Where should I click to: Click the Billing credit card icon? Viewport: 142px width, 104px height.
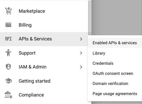coord(8,25)
